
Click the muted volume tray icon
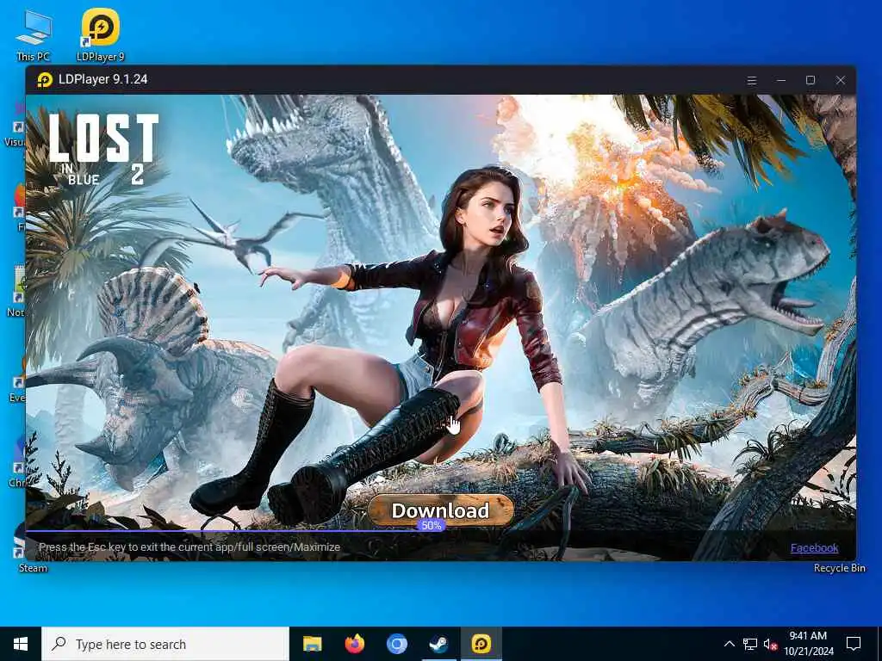(x=770, y=644)
